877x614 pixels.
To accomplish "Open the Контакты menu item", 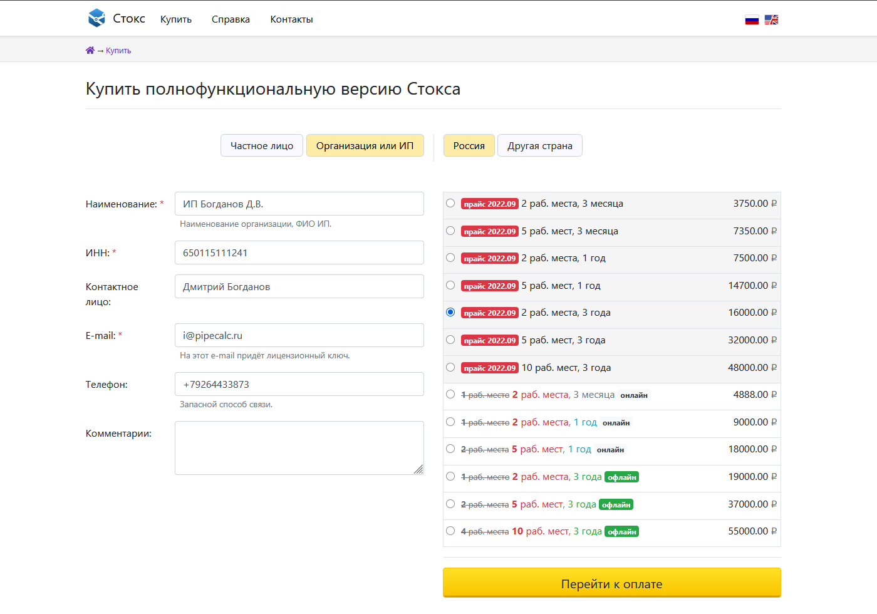I will (291, 19).
